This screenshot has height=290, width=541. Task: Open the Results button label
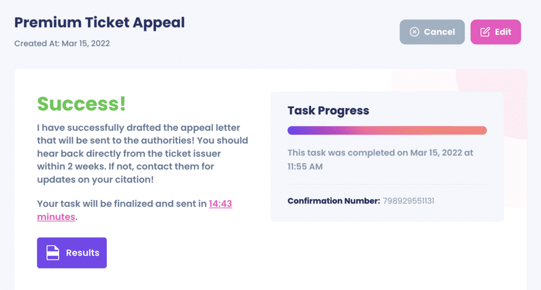click(82, 253)
